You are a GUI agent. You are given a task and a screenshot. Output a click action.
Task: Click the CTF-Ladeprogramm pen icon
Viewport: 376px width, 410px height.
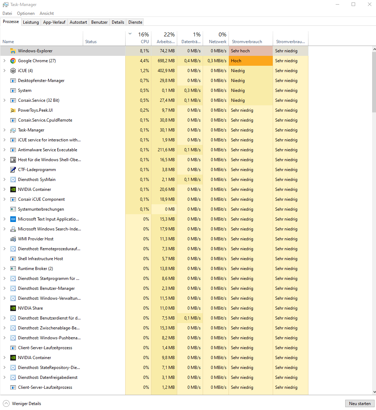(x=13, y=170)
